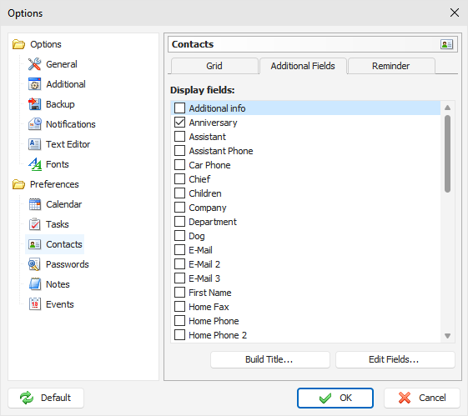Screen dimensions: 468x416
Task: Select the Notes notepad icon
Action: (x=35, y=284)
